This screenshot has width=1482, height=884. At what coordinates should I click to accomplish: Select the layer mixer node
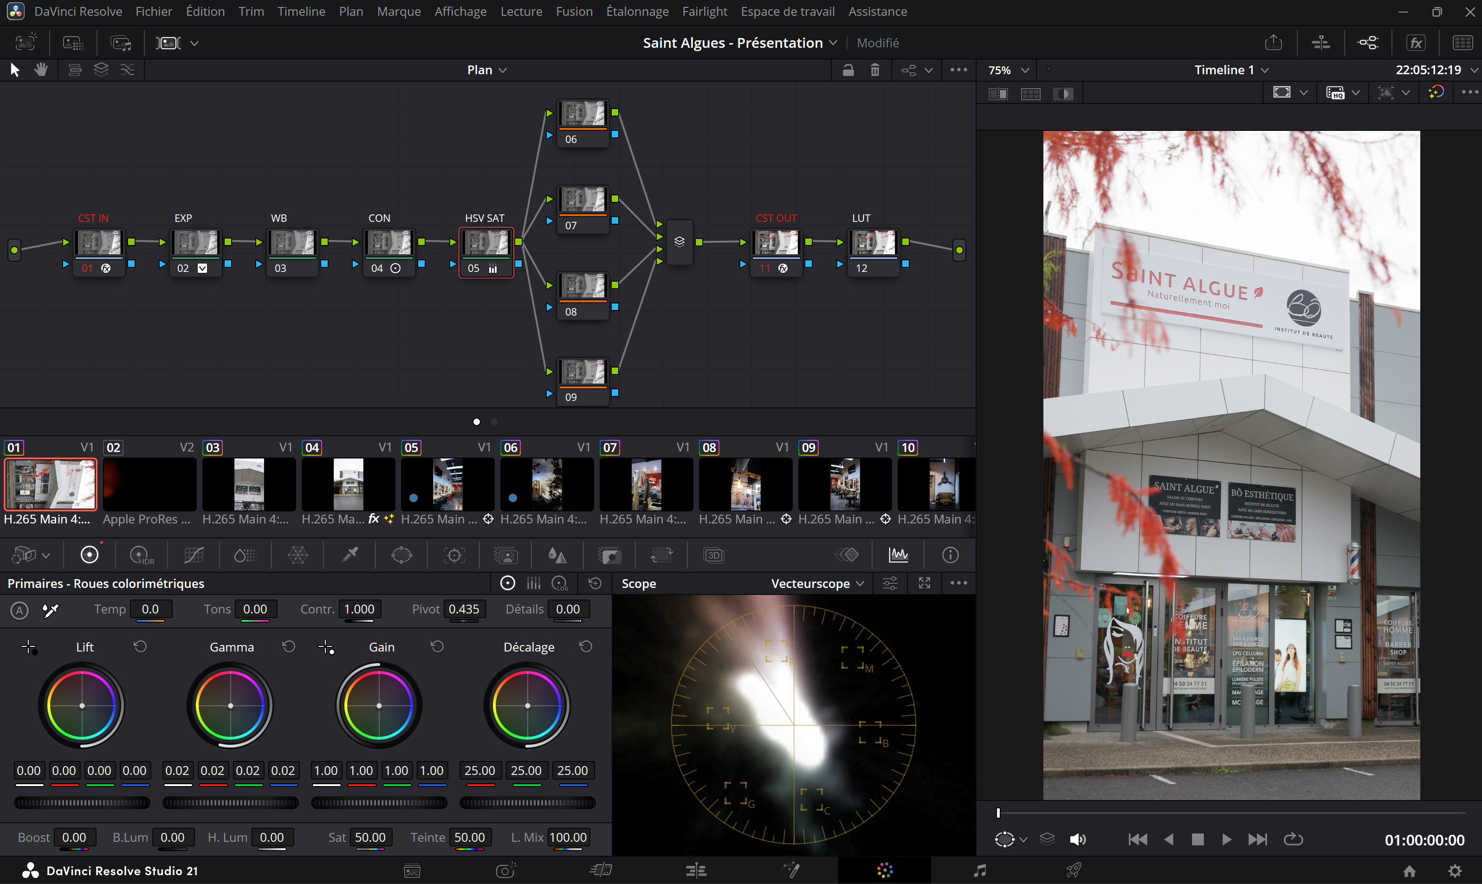point(680,242)
